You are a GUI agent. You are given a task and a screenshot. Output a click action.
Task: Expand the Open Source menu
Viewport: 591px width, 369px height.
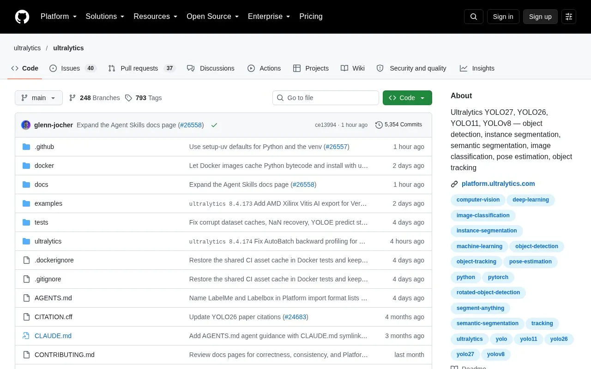tap(213, 17)
